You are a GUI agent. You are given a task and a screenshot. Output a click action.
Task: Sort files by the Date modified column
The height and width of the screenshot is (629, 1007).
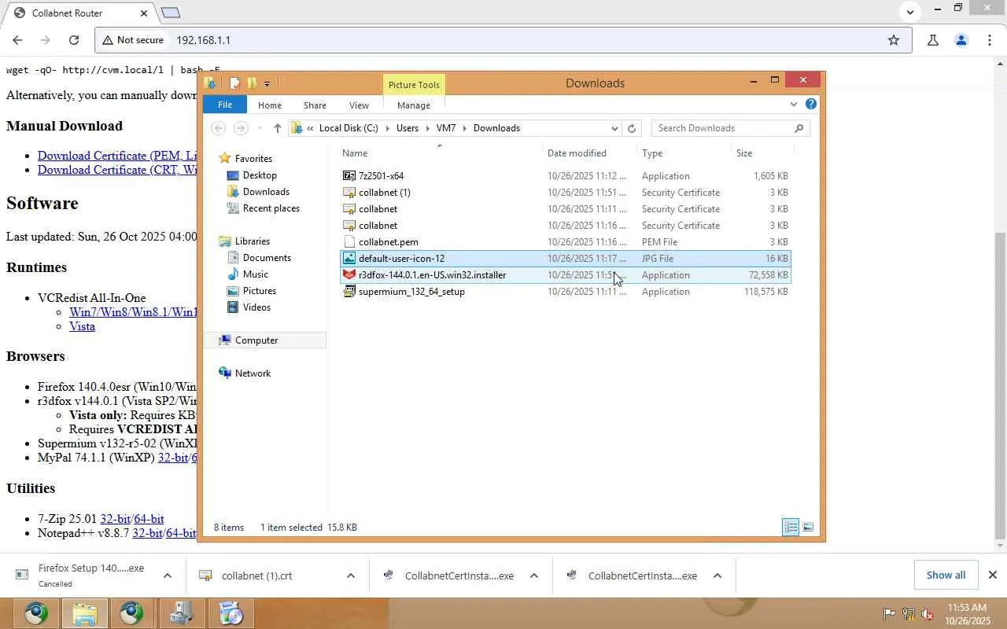(x=590, y=153)
